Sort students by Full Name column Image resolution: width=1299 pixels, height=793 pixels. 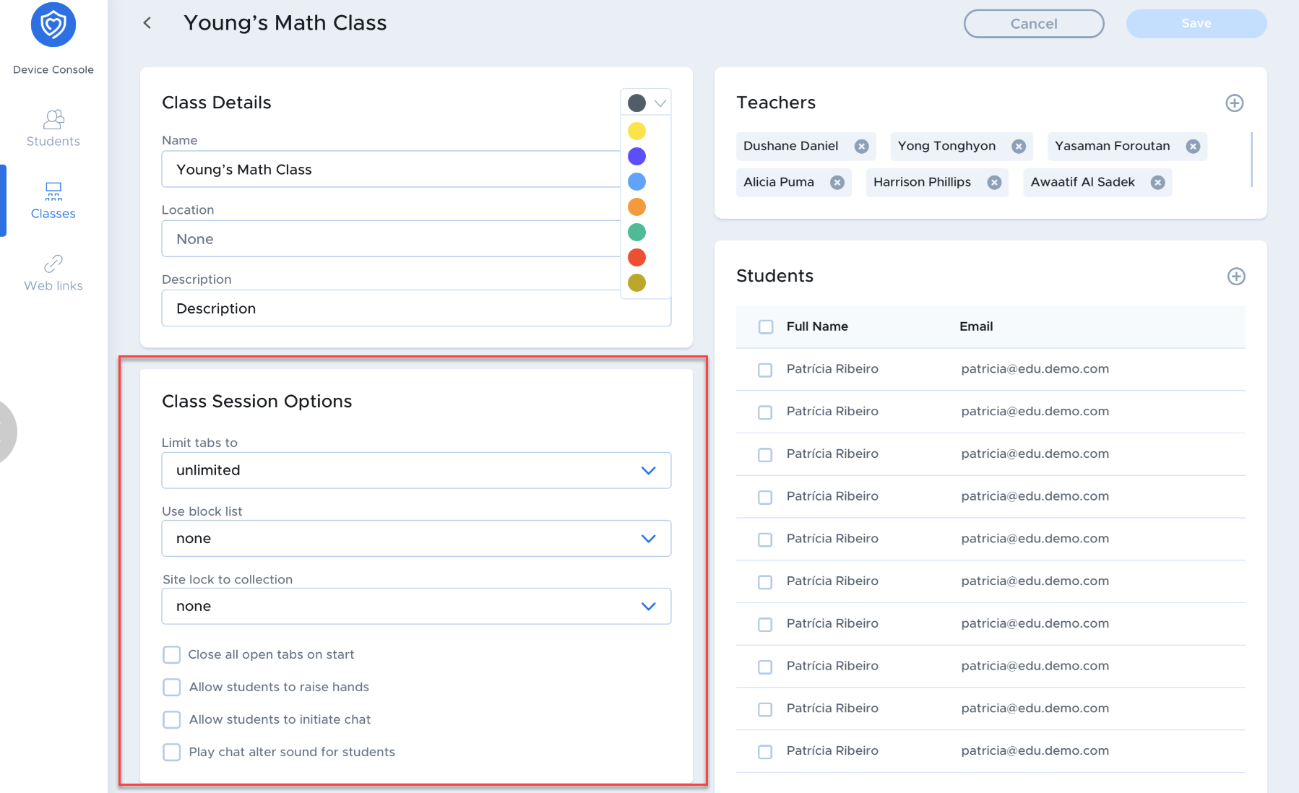pos(817,326)
